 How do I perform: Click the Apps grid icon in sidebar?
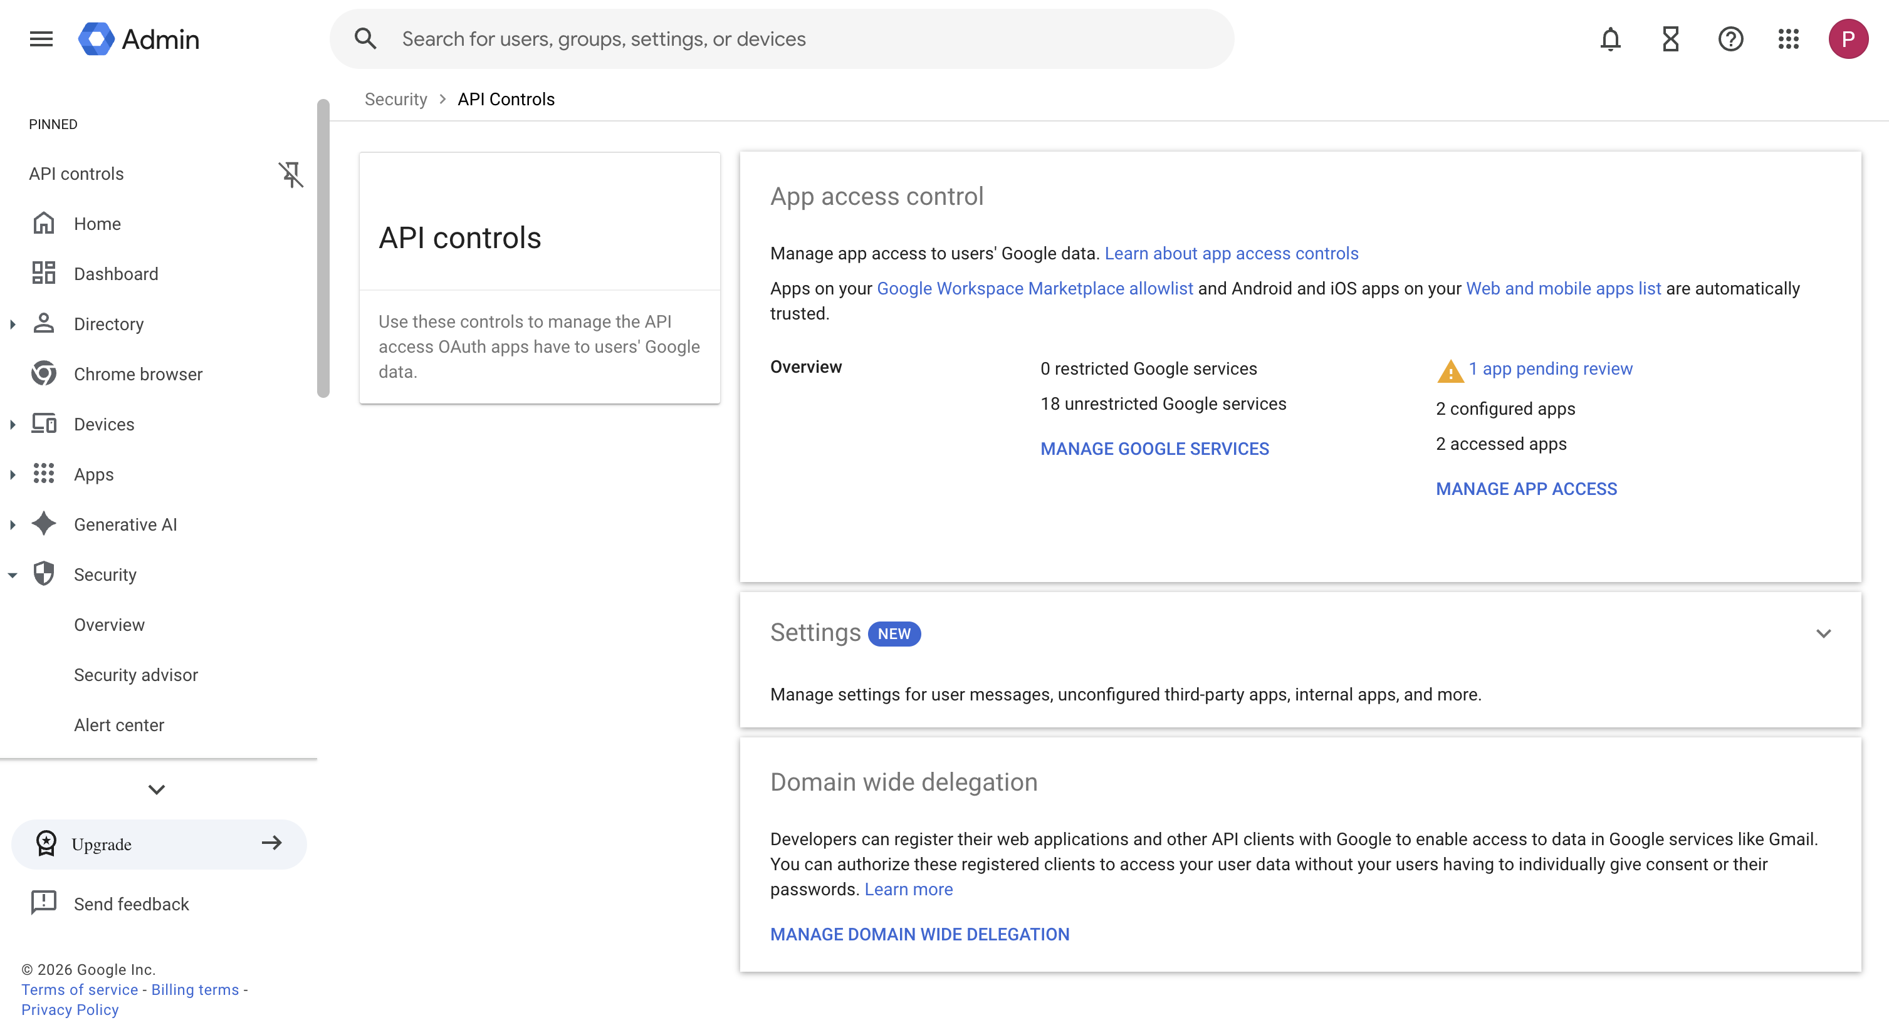[x=44, y=474]
